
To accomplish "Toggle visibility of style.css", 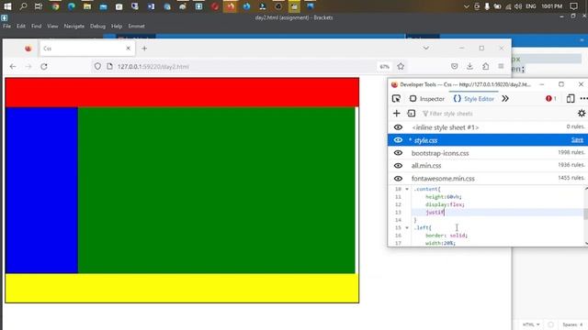I will tap(398, 140).
